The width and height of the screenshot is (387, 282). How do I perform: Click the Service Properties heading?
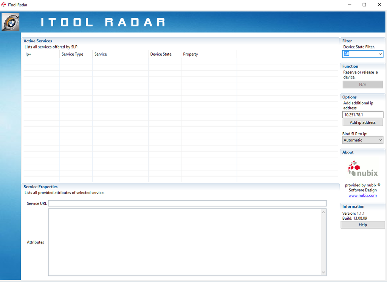click(40, 187)
